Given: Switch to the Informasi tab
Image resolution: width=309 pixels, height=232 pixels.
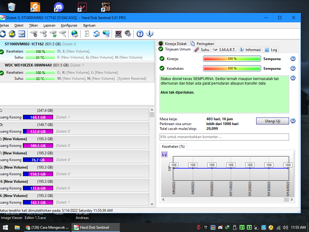Looking at the screenshot, I should (250, 50).
